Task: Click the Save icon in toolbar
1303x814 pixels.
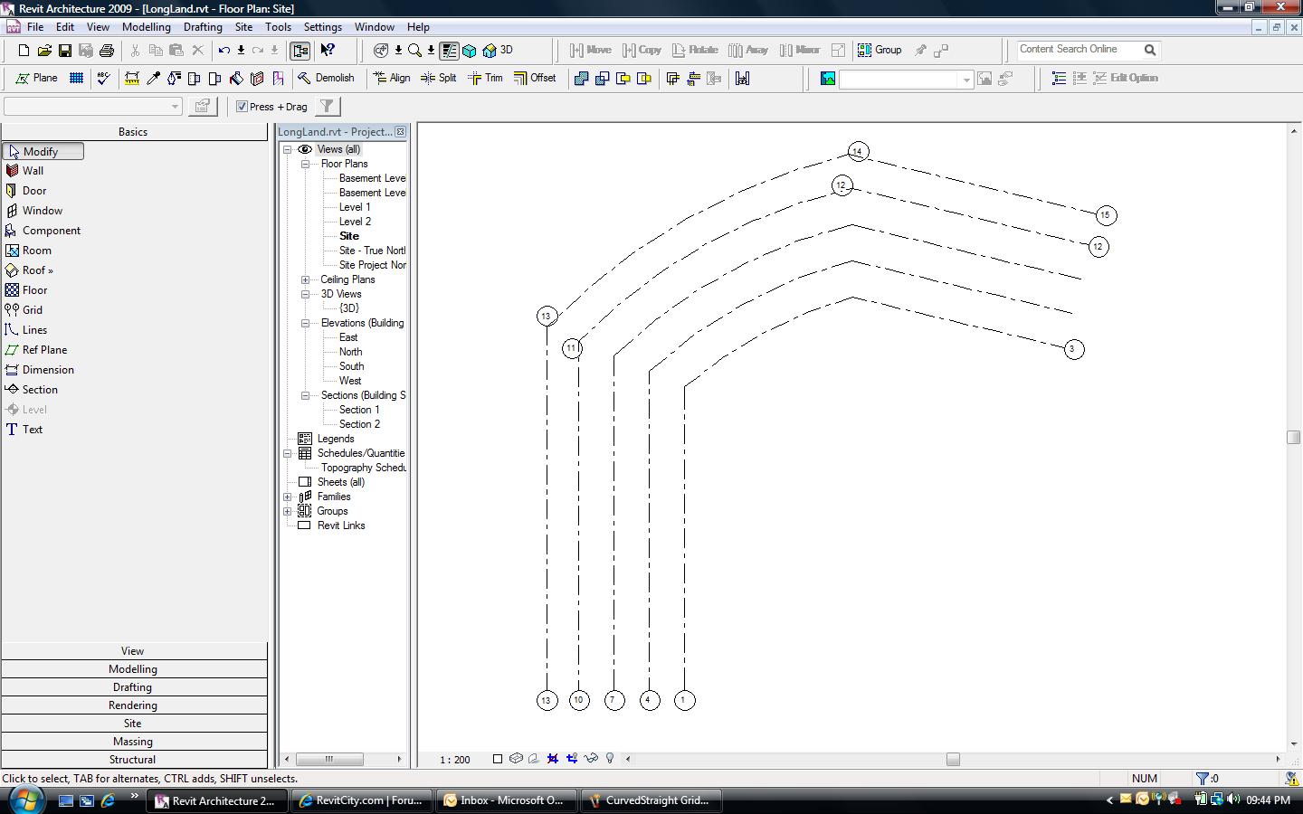Action: [65, 51]
